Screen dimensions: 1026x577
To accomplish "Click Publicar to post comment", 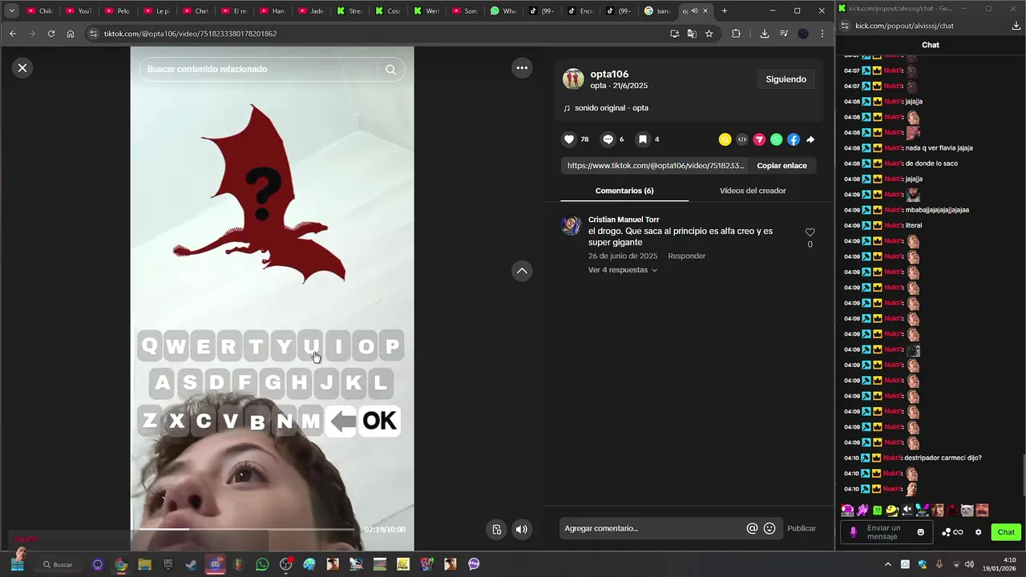I will (802, 528).
